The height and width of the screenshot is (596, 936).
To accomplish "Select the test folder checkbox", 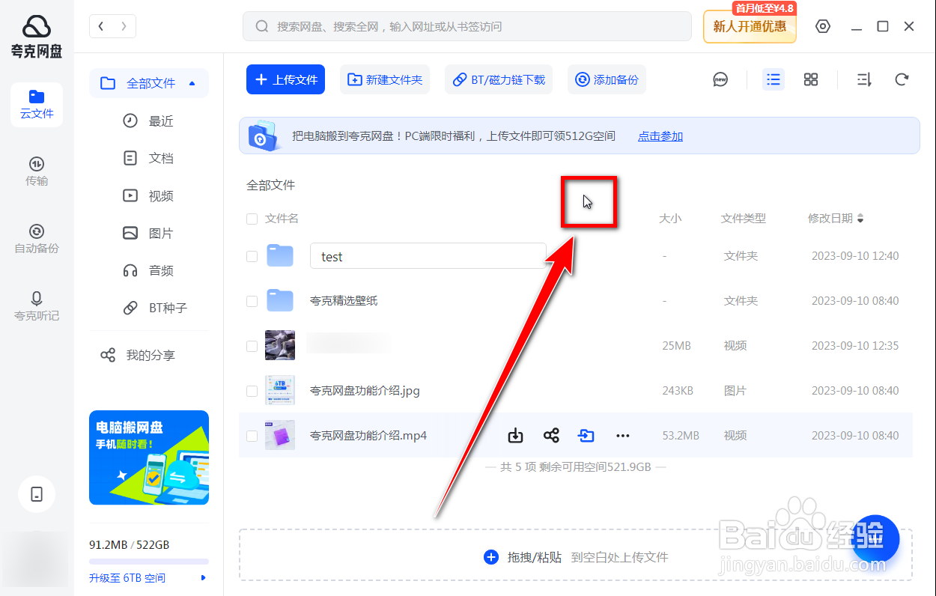I will (x=252, y=255).
